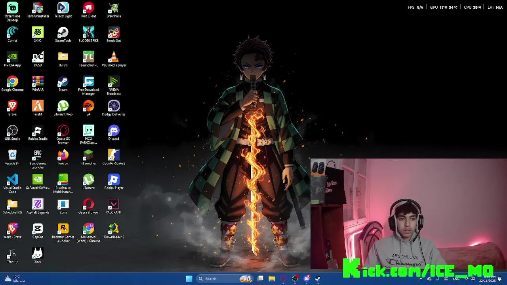
Task: Select the Thonny desktop icon
Action: pyautogui.click(x=12, y=256)
